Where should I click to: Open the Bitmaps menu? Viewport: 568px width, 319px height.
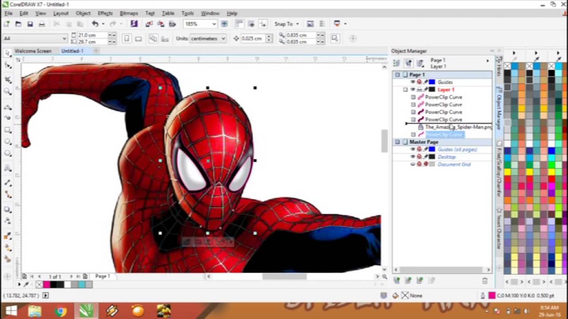click(129, 13)
